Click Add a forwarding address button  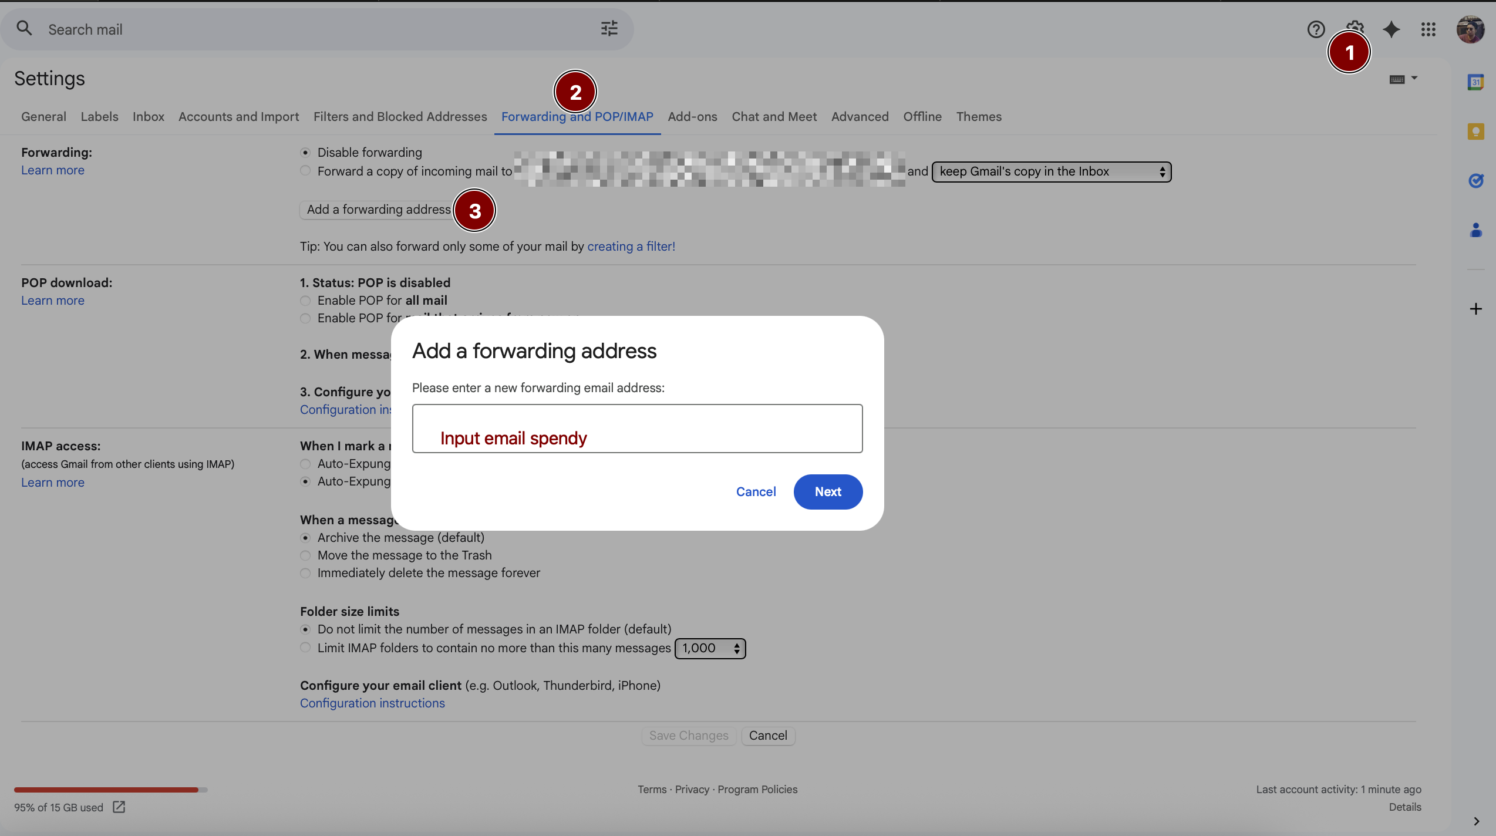point(379,210)
